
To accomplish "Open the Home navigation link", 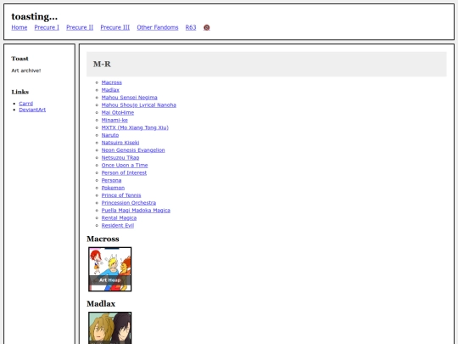I will 20,27.
